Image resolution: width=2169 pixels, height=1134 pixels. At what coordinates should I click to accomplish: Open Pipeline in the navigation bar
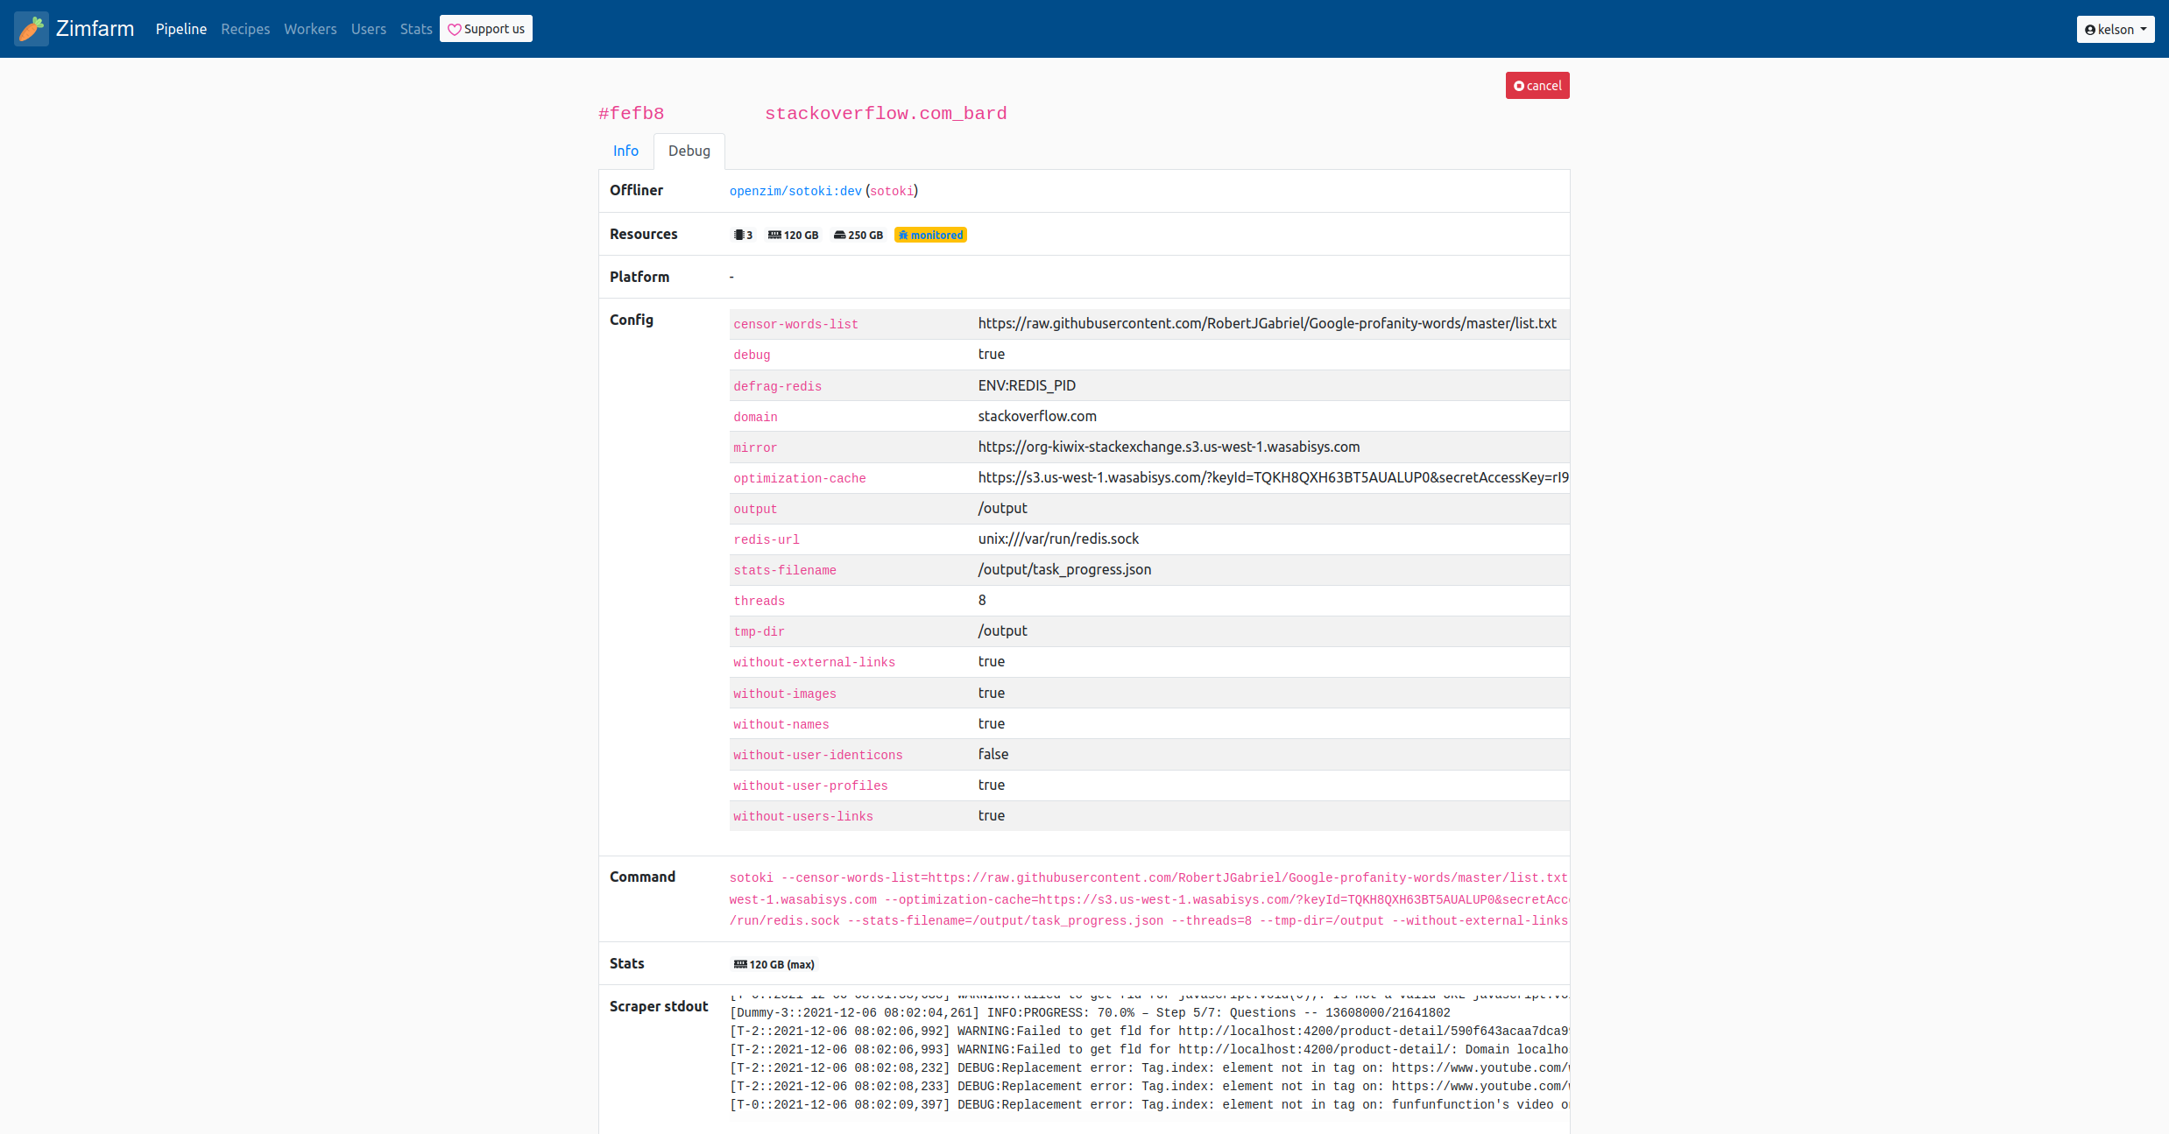coord(180,29)
